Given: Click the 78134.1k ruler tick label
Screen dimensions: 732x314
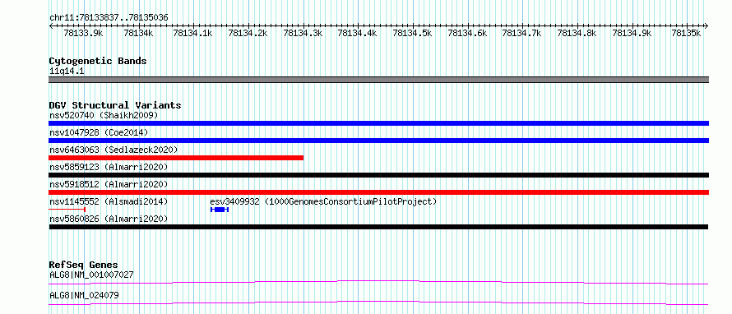Looking at the screenshot, I should pos(192,33).
